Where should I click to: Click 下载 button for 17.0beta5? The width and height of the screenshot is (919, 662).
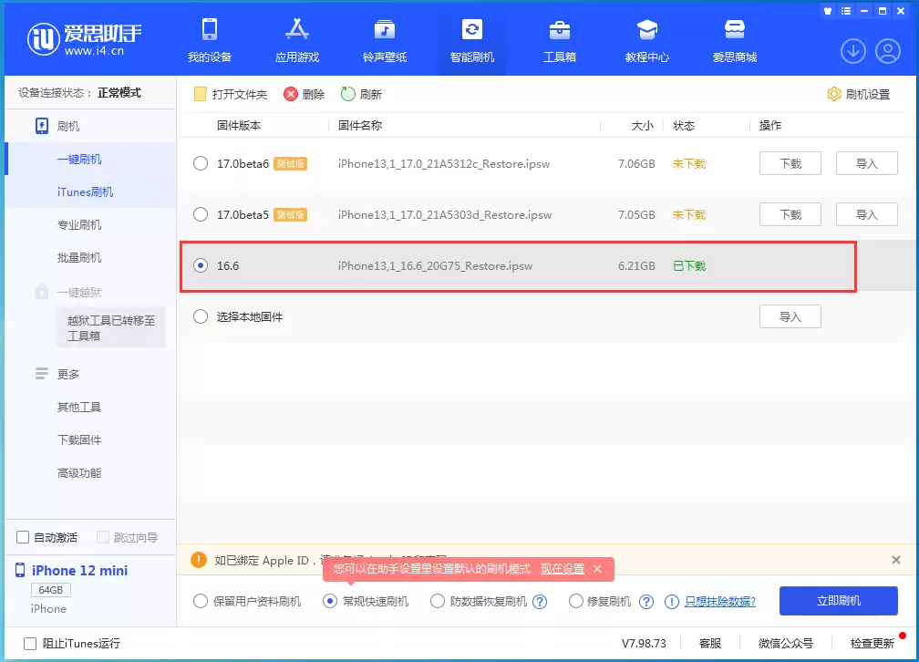790,214
